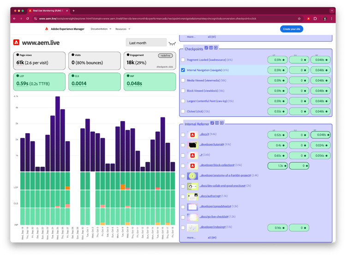Reload the current page
The image size is (346, 256).
tap(28, 19)
